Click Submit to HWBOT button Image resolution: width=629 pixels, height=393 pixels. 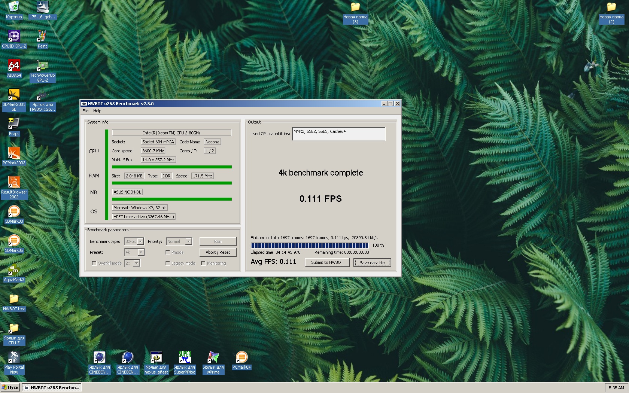[327, 262]
